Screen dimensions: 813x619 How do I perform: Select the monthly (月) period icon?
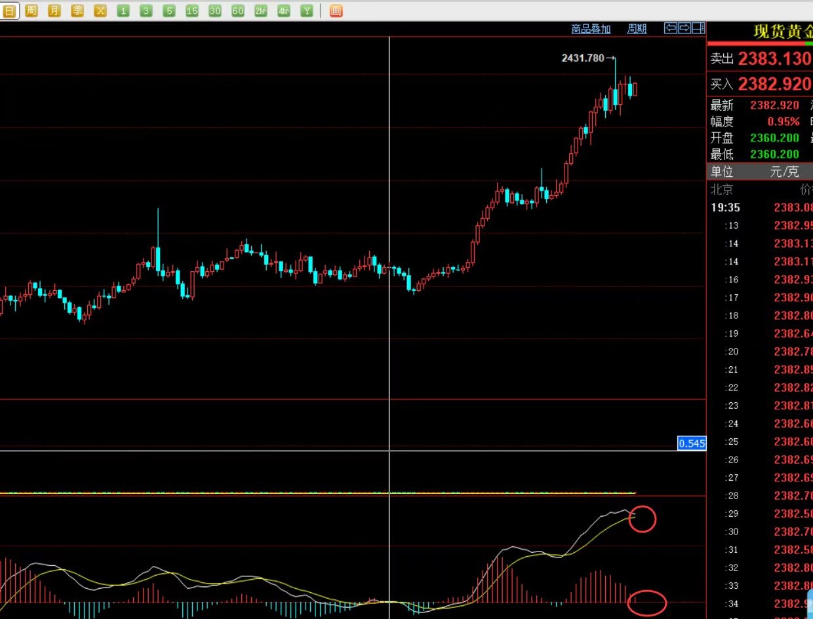pos(54,10)
